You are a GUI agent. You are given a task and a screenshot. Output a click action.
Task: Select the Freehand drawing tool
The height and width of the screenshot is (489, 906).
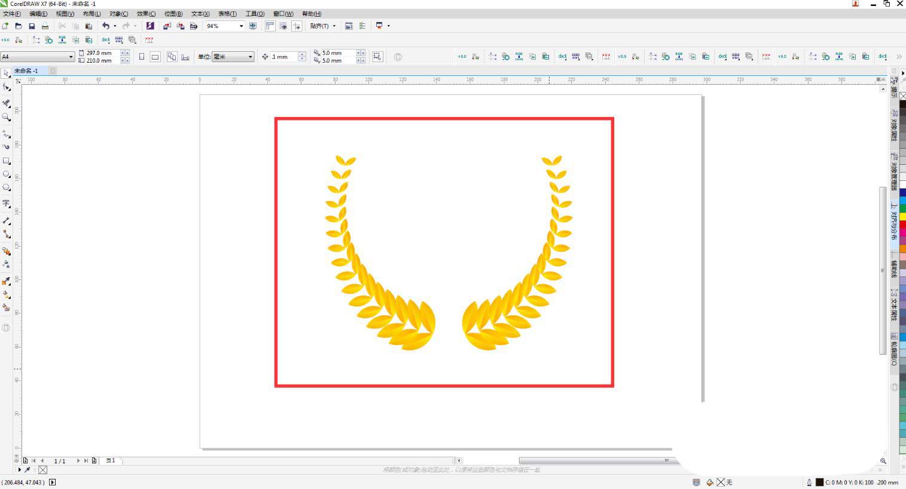pyautogui.click(x=7, y=134)
